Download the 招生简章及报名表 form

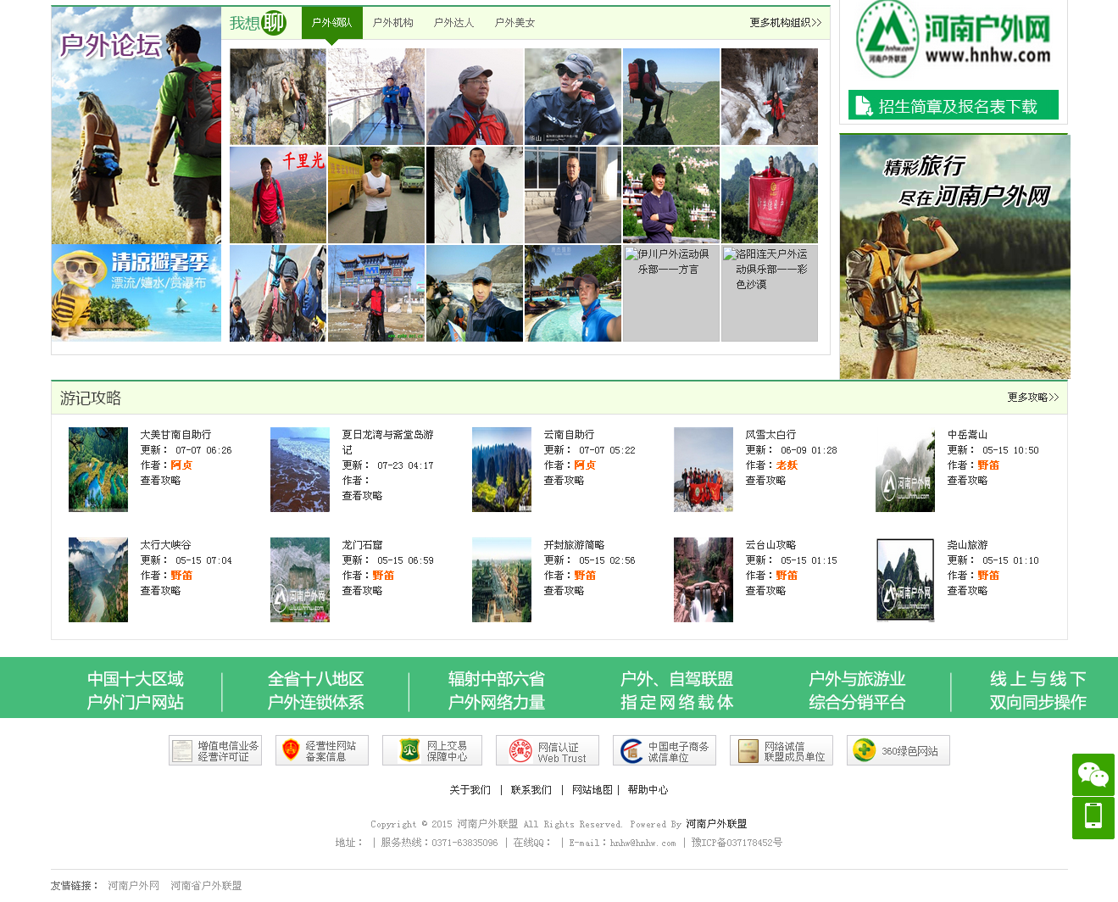pos(953,104)
